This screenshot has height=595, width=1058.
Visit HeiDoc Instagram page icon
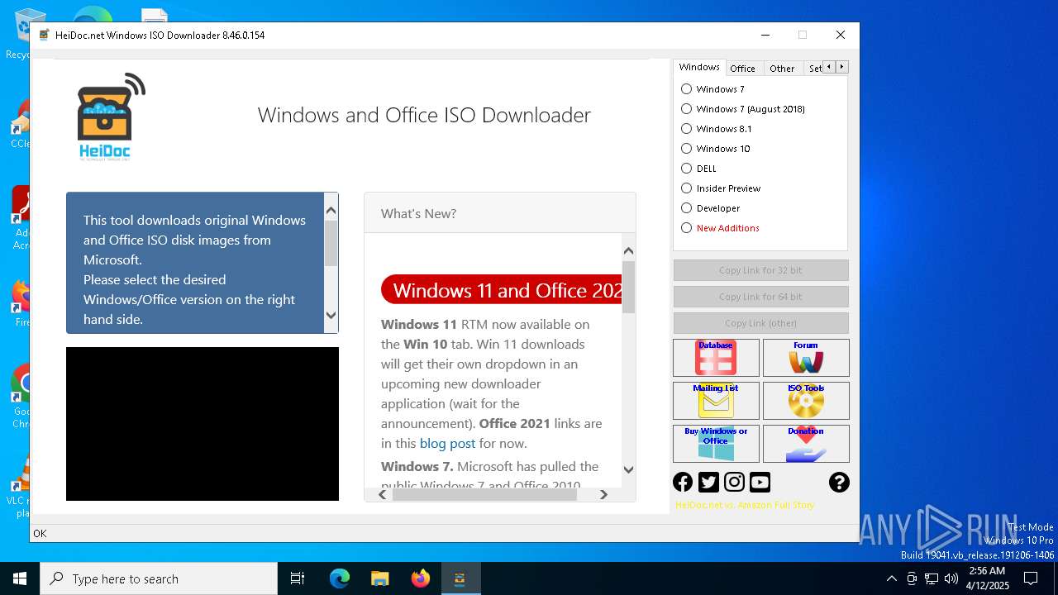[x=734, y=482]
